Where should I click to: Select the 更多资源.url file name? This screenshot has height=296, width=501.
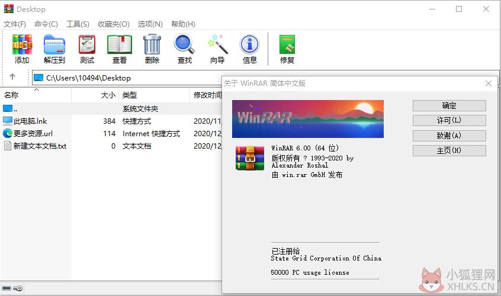[33, 133]
